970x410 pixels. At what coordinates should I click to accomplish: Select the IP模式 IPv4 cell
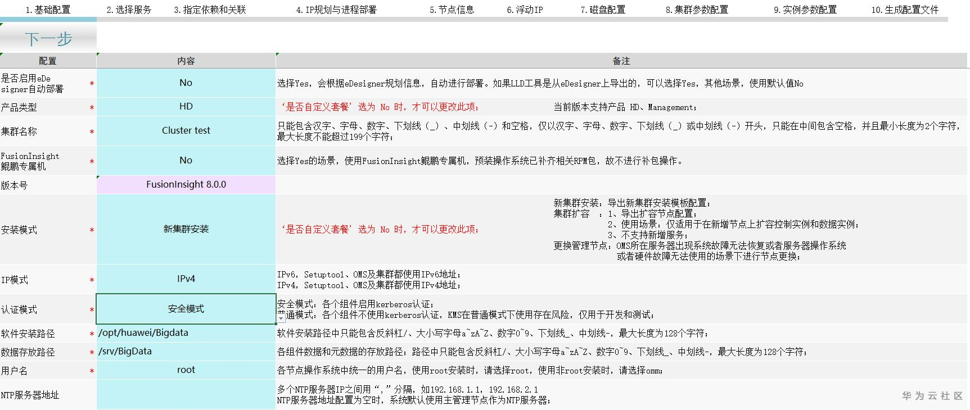186,279
